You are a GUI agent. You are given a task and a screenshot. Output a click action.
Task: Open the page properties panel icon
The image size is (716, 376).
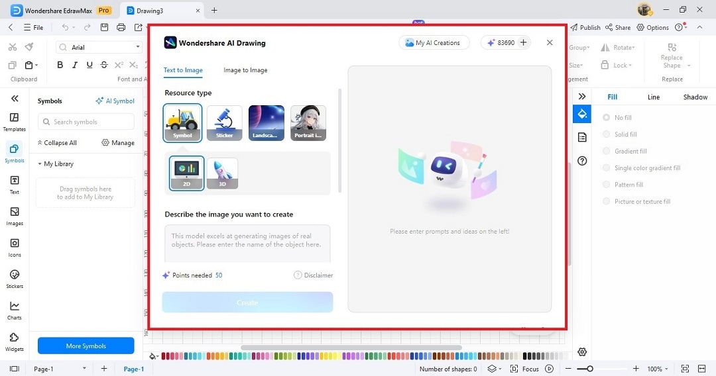pyautogui.click(x=582, y=137)
